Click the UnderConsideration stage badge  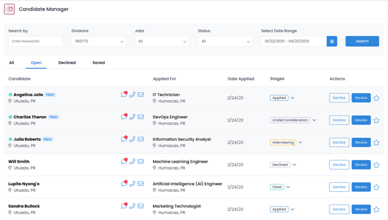(290, 120)
